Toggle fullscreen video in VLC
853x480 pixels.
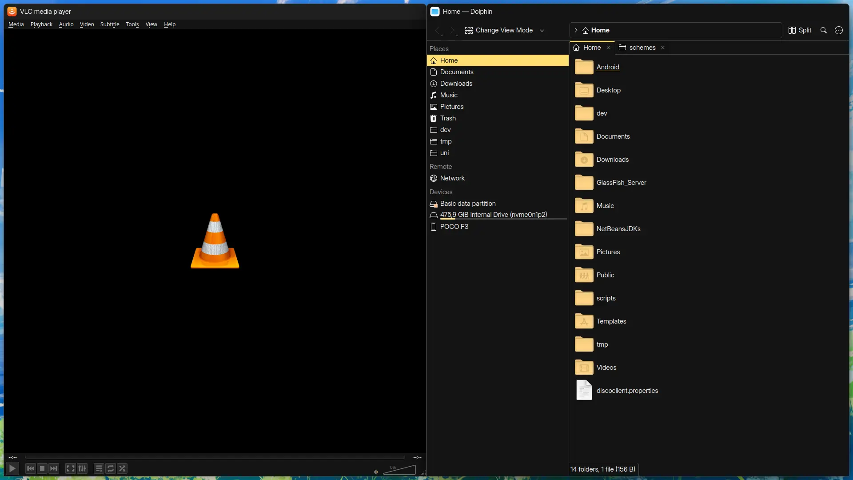pos(70,468)
